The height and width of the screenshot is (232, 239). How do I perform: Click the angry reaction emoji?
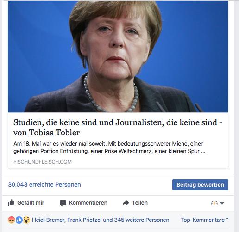click(x=12, y=220)
